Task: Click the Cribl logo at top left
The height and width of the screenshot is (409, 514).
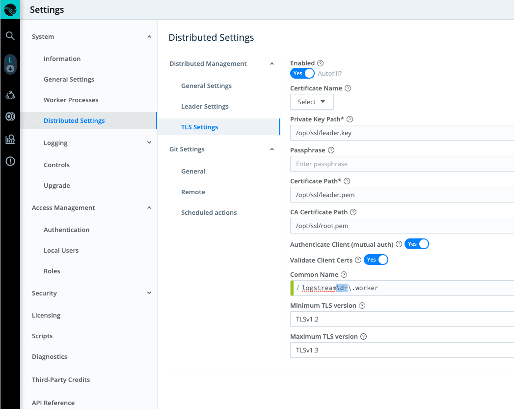Action: click(x=10, y=9)
